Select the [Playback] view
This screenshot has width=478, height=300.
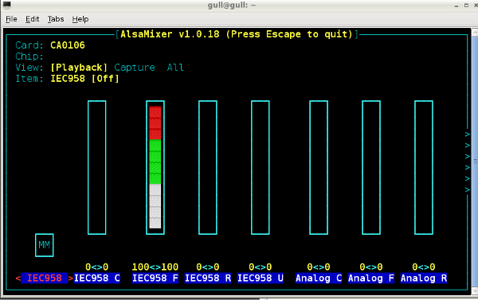(x=79, y=68)
